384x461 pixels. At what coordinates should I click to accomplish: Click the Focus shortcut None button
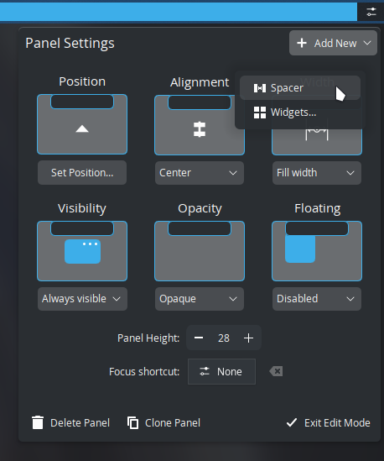pyautogui.click(x=221, y=372)
